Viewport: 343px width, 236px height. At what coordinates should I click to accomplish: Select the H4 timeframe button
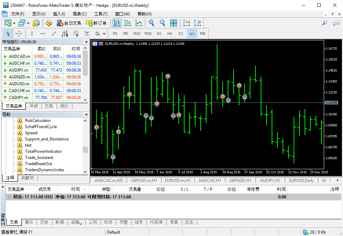point(169,34)
